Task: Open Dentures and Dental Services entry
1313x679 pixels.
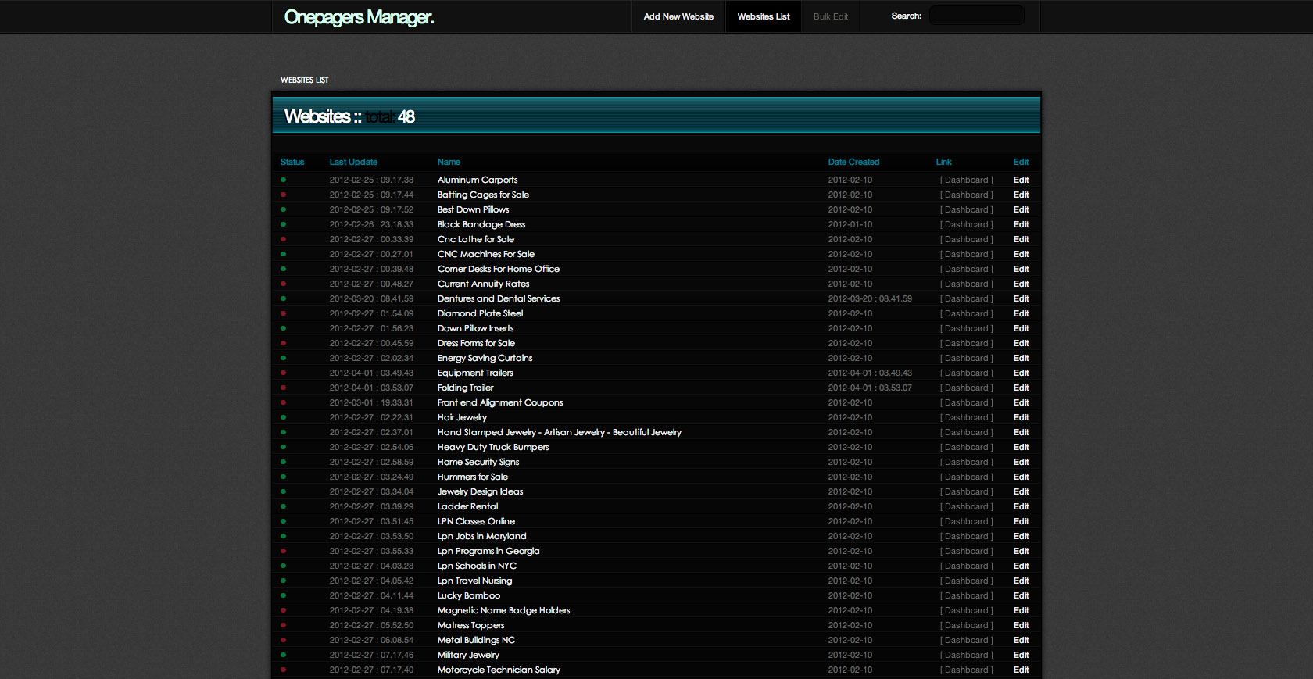Action: [x=499, y=298]
